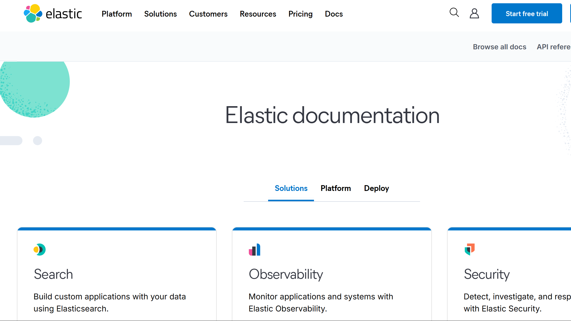
Task: Click the Elastic documentation heading
Action: 332,115
